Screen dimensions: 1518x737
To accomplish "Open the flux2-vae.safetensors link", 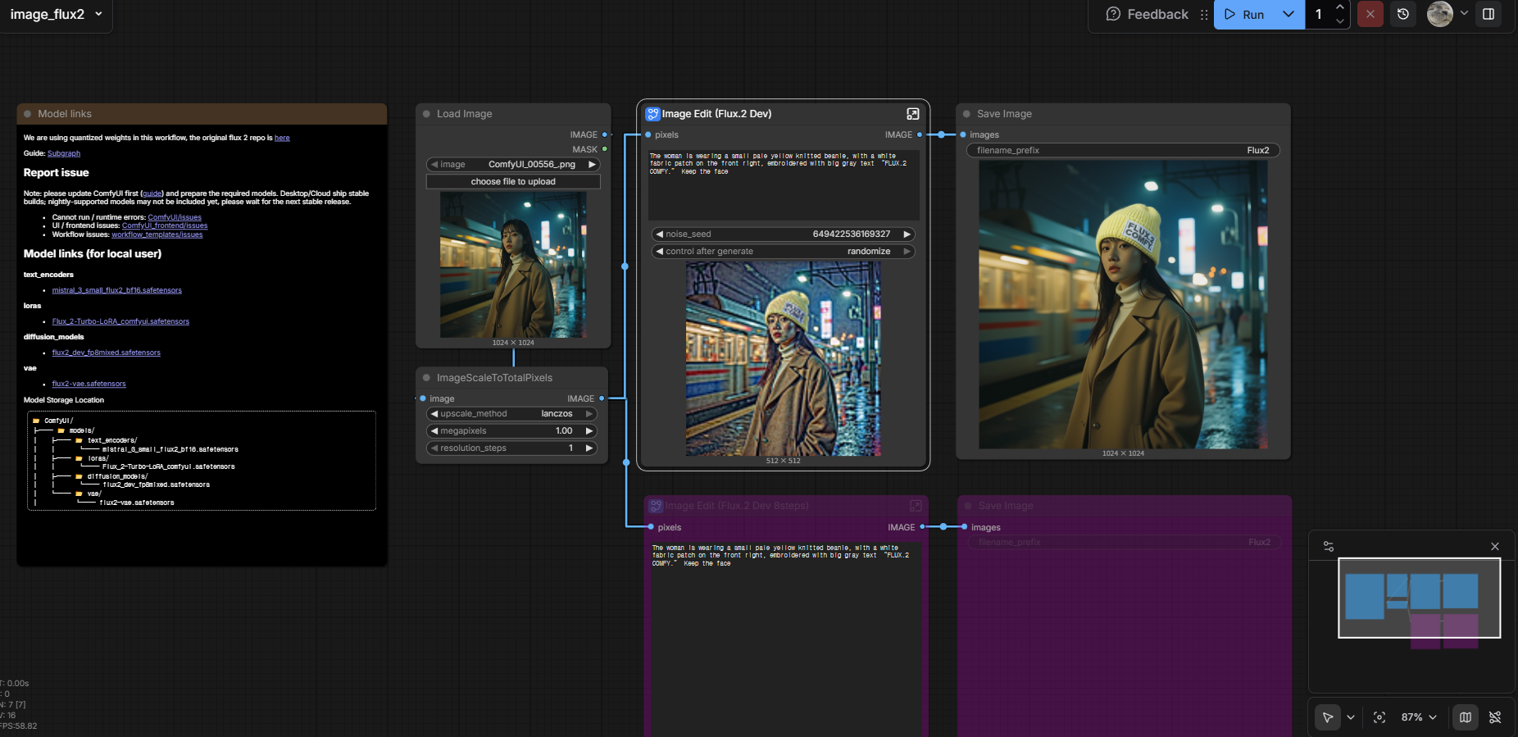I will 89,384.
